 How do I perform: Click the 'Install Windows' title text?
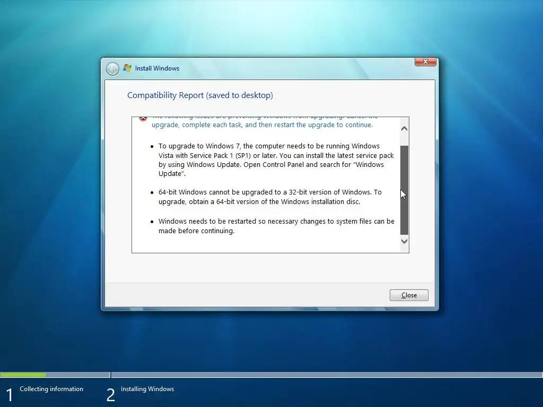point(157,68)
